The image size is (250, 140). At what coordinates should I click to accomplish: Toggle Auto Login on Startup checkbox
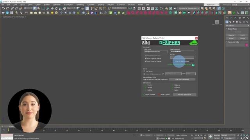[146, 58]
